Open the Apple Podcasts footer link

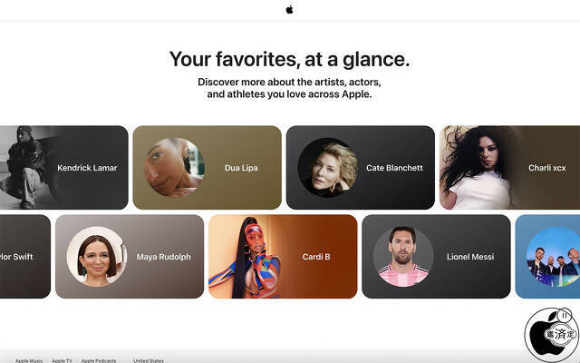pos(99,360)
